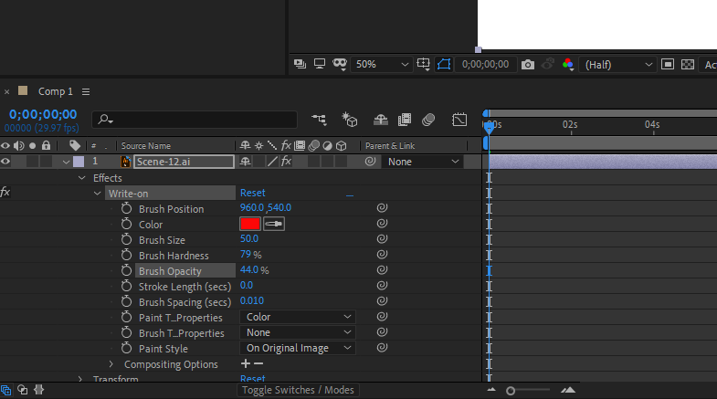
Task: Click the current time 0;00;00;00 in the timeline
Action: pos(43,114)
